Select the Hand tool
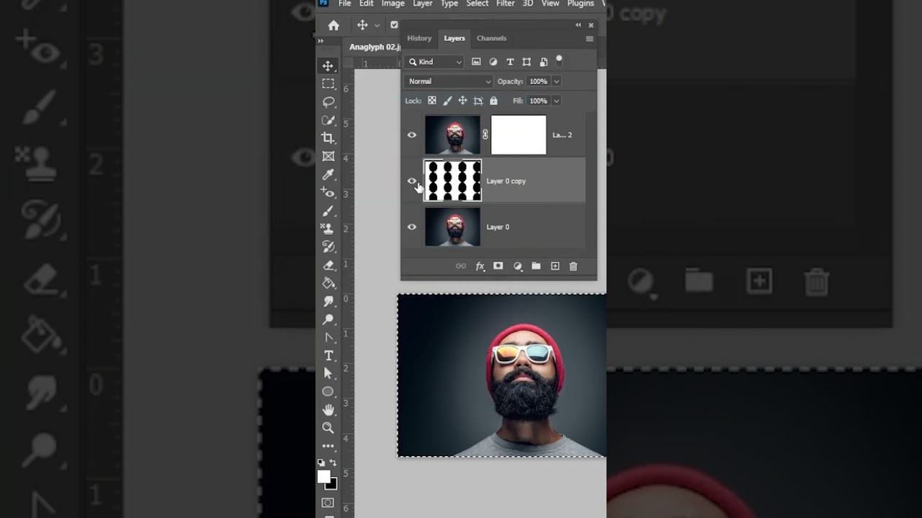This screenshot has width=922, height=518. pos(328,409)
